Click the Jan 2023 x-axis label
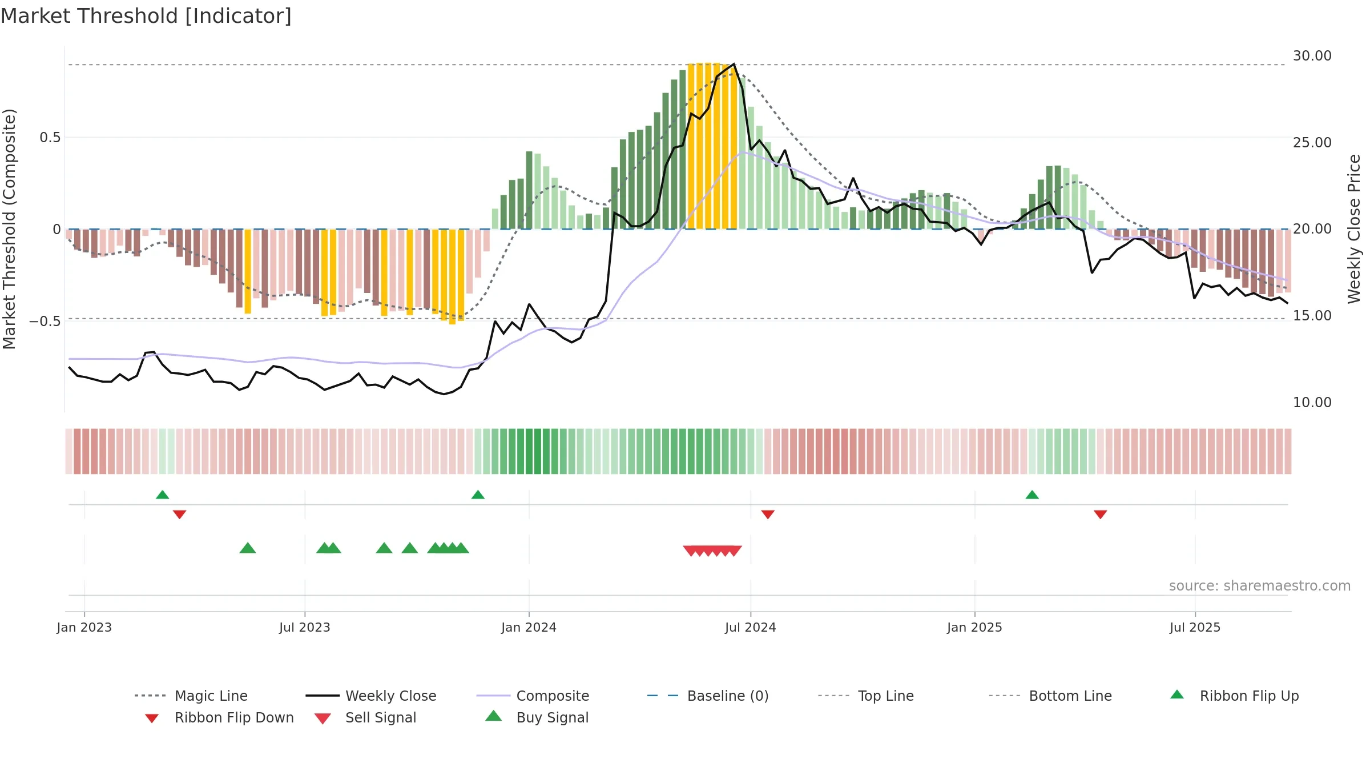 84,627
